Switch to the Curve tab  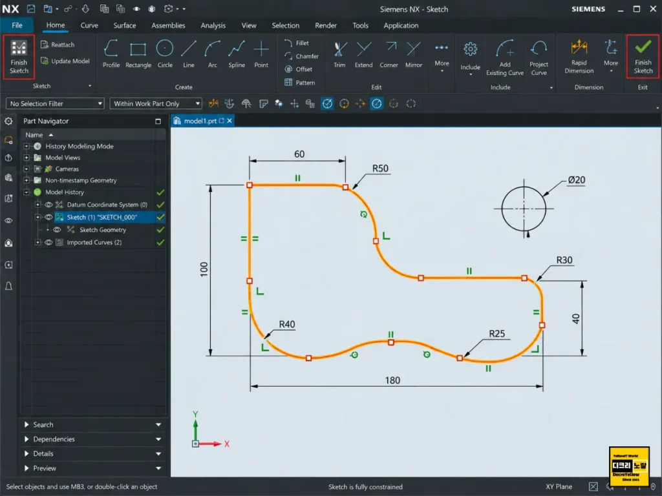89,25
